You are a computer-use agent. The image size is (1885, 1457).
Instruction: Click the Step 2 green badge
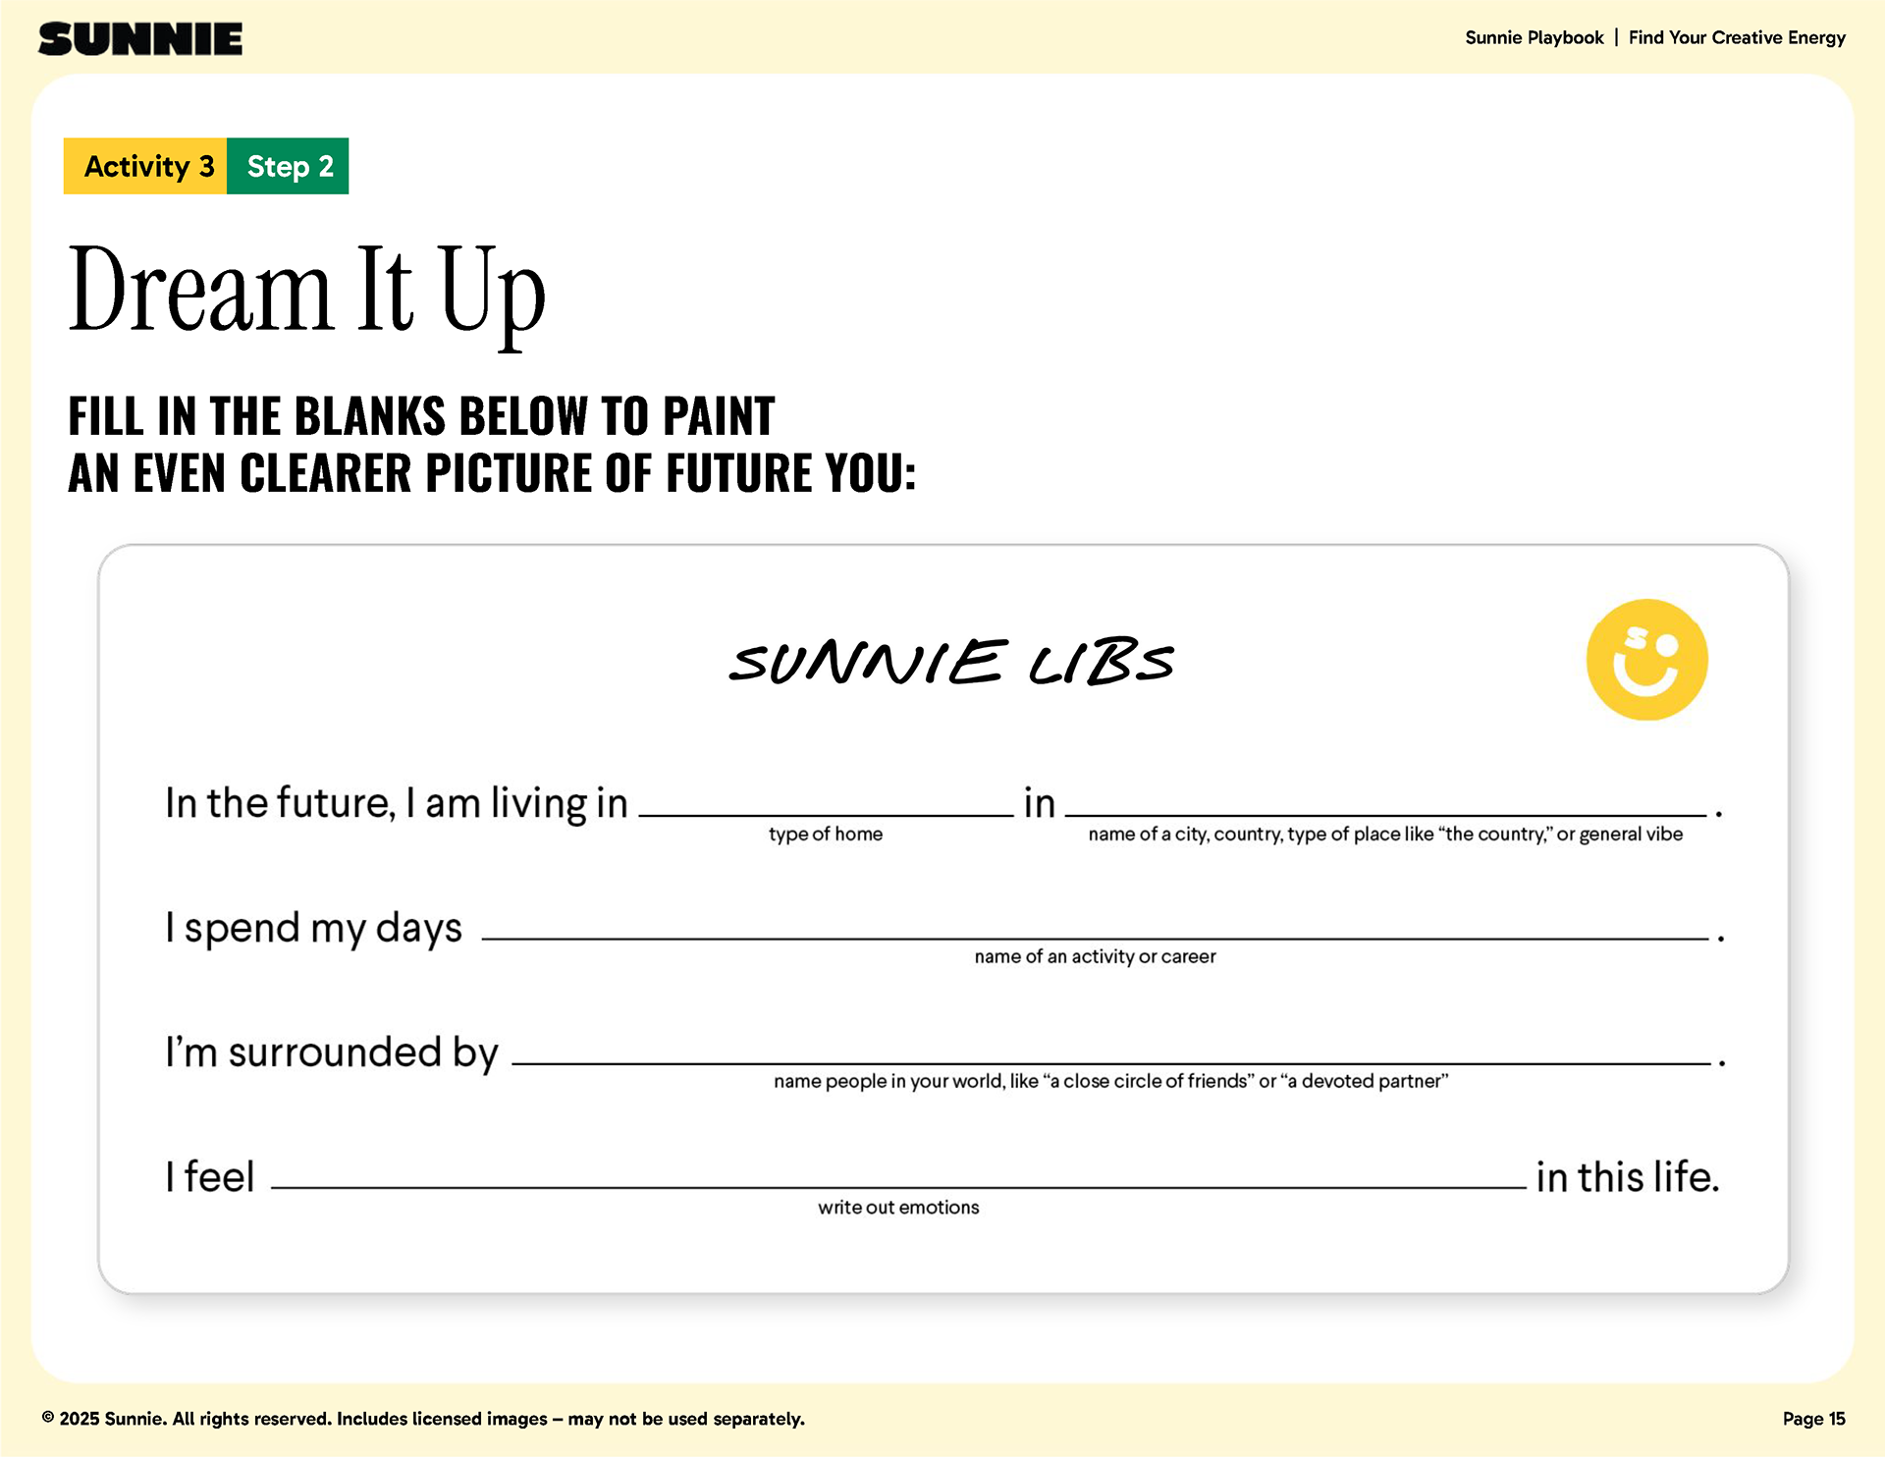[289, 166]
